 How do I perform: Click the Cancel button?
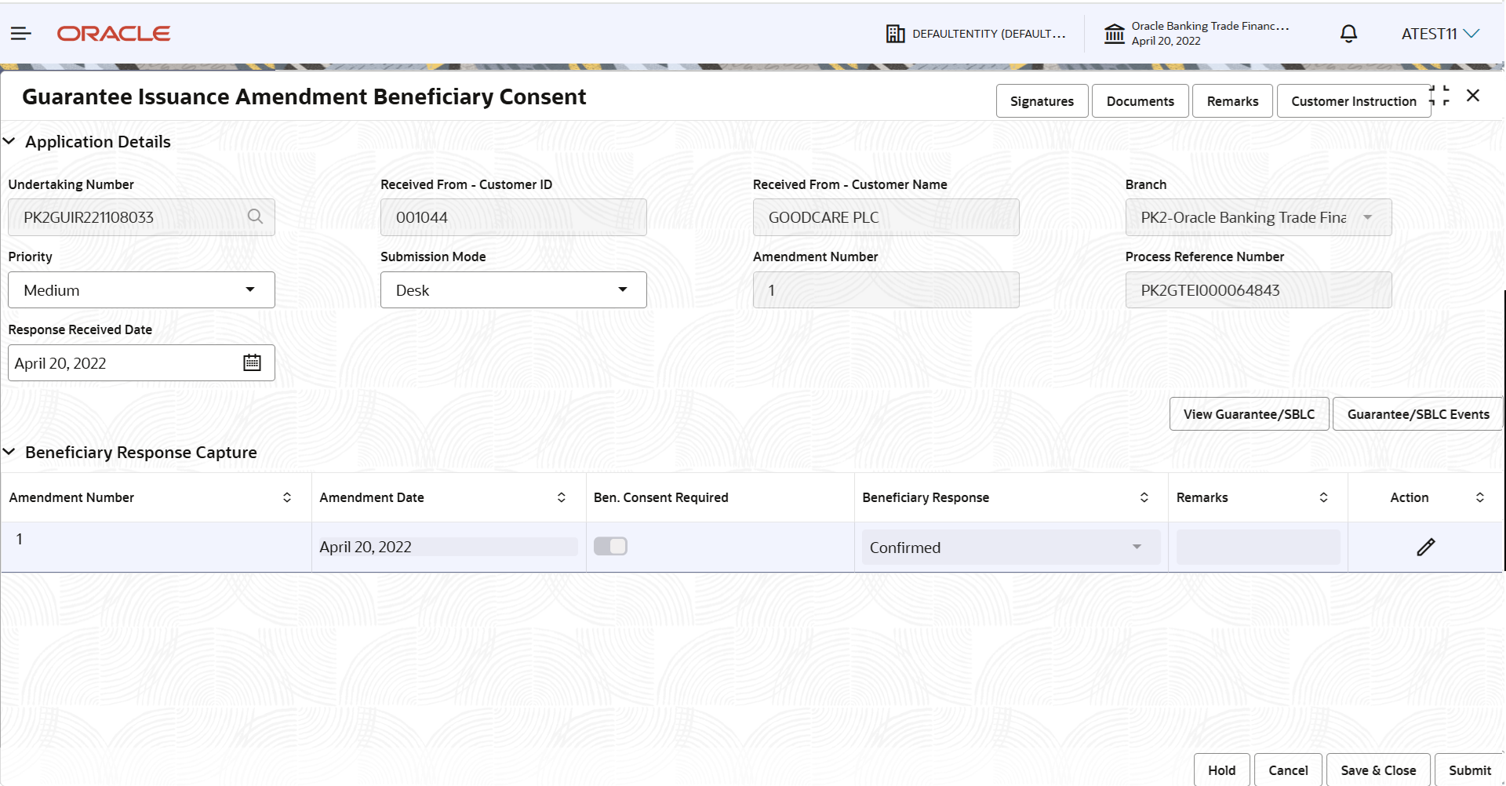click(x=1289, y=770)
